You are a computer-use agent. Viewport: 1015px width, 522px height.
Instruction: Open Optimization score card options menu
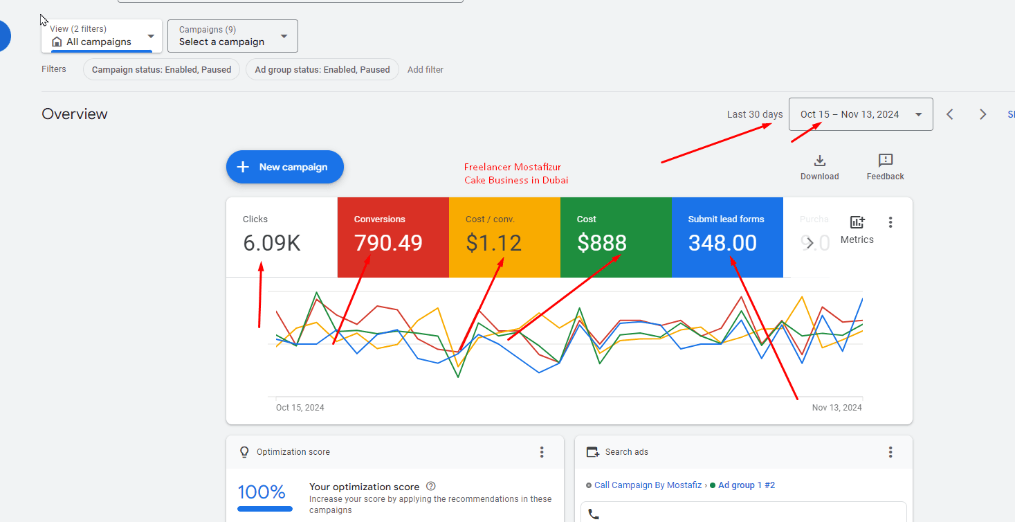[x=542, y=452]
